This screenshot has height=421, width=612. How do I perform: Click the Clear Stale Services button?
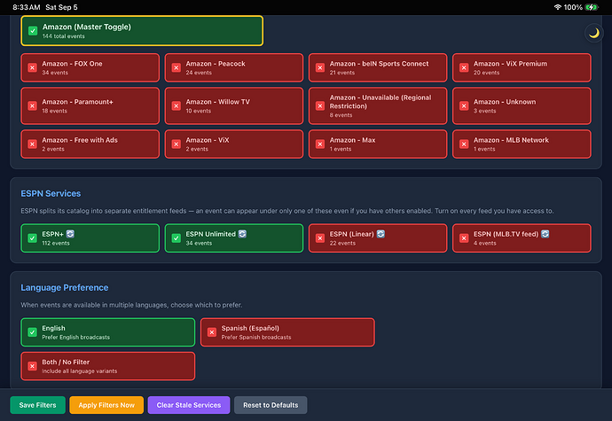[x=189, y=405]
